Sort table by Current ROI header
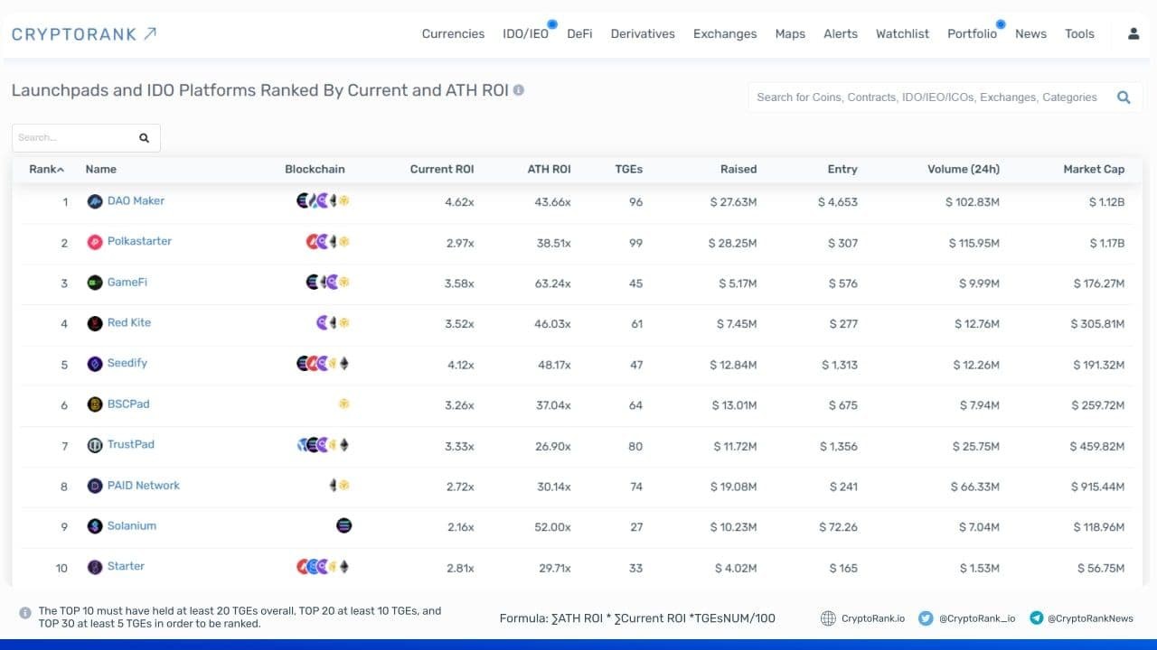Screen dimensions: 1157x650 point(442,169)
